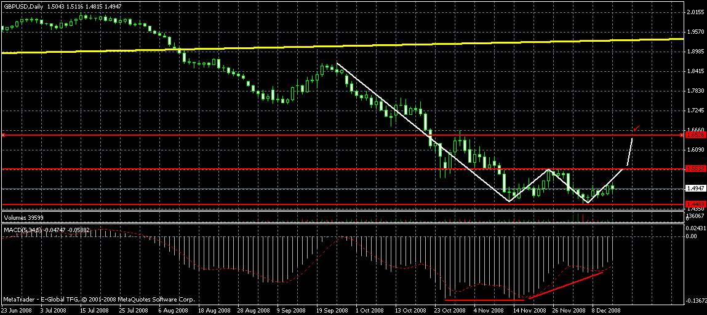The height and width of the screenshot is (315, 707).
Task: Click the 23 Jun 2008 date label
Action: 18,311
